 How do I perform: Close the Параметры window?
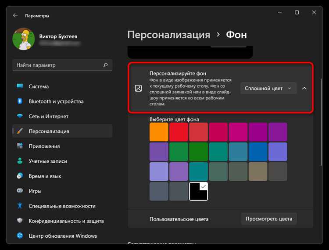point(314,13)
